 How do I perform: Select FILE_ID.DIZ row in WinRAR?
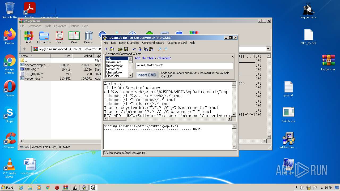click(x=60, y=74)
